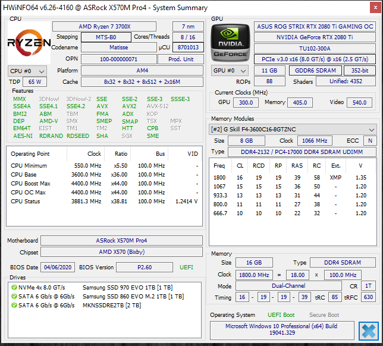Click the TU102-300A GPU chip field
This screenshot has width=383, height=346.
point(315,48)
